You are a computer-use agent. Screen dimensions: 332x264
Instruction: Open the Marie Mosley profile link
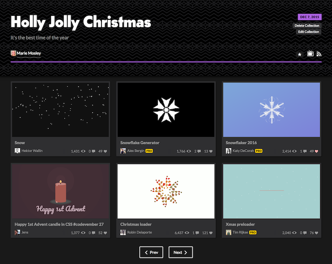29,53
